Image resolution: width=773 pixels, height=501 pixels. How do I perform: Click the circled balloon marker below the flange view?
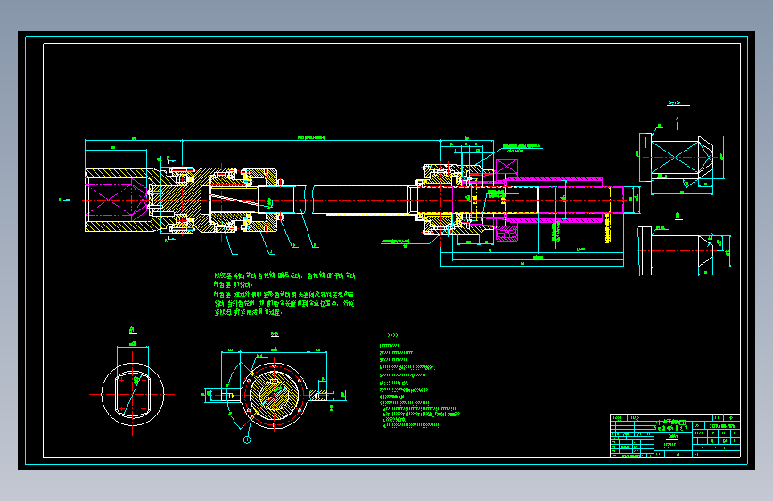(247, 439)
